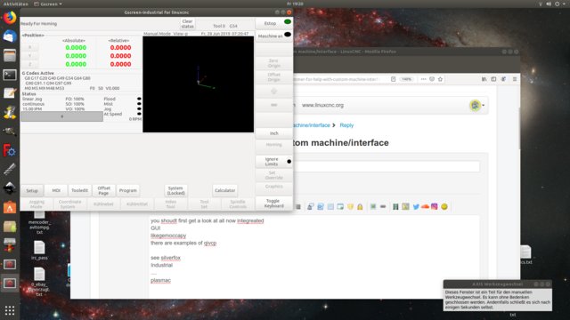
Task: Toggle Ignore Limits in Gscreen
Action: [273, 162]
